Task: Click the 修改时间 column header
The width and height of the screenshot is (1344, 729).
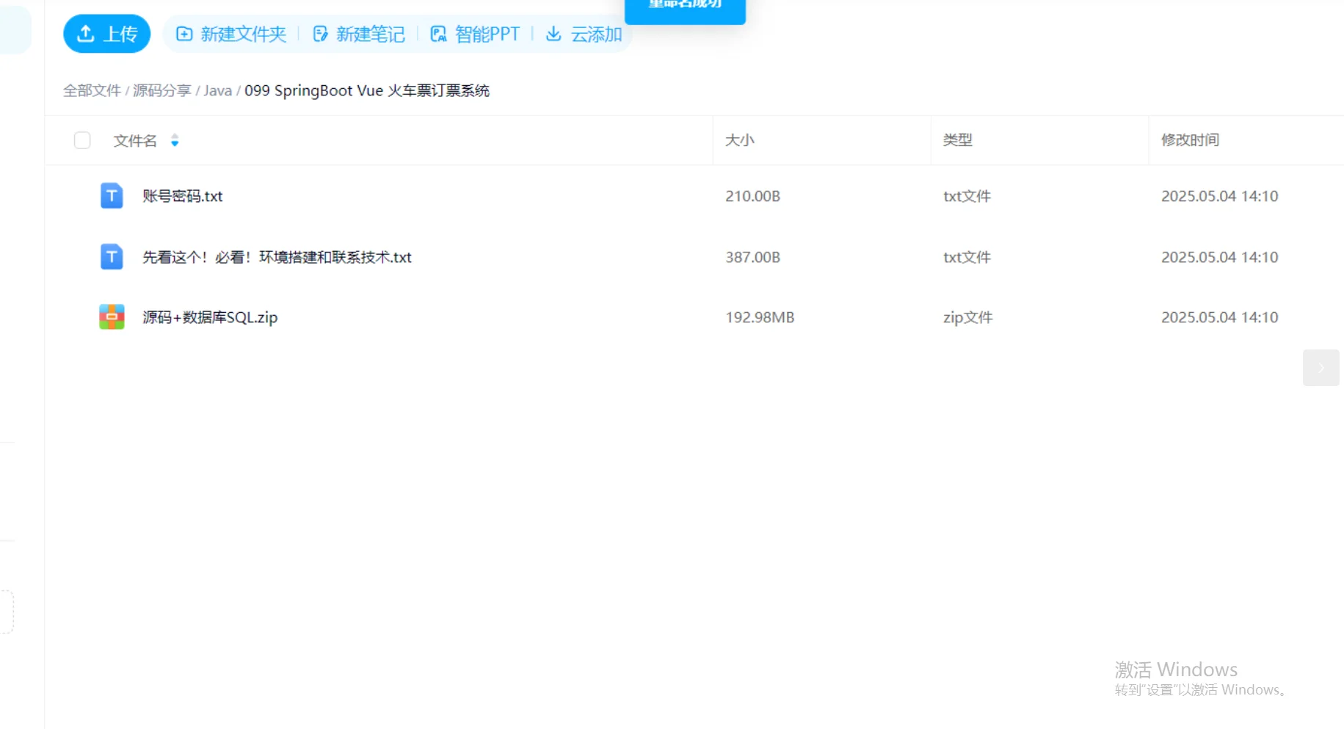Action: [1189, 140]
